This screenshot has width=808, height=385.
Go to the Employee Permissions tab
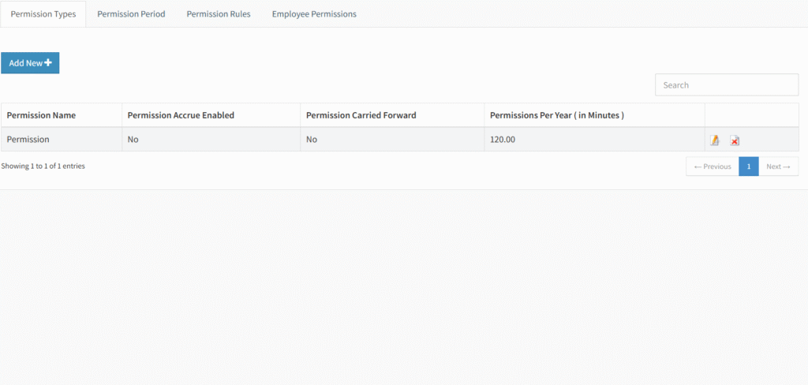(x=314, y=14)
